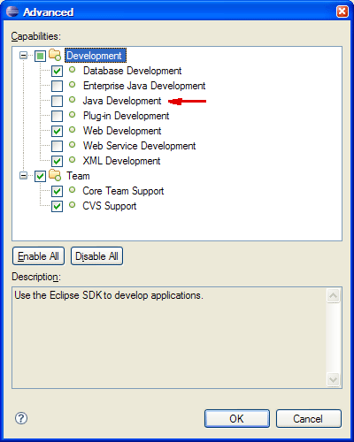This screenshot has width=354, height=442.
Task: Select Enterprise Java Development label
Action: tap(144, 86)
